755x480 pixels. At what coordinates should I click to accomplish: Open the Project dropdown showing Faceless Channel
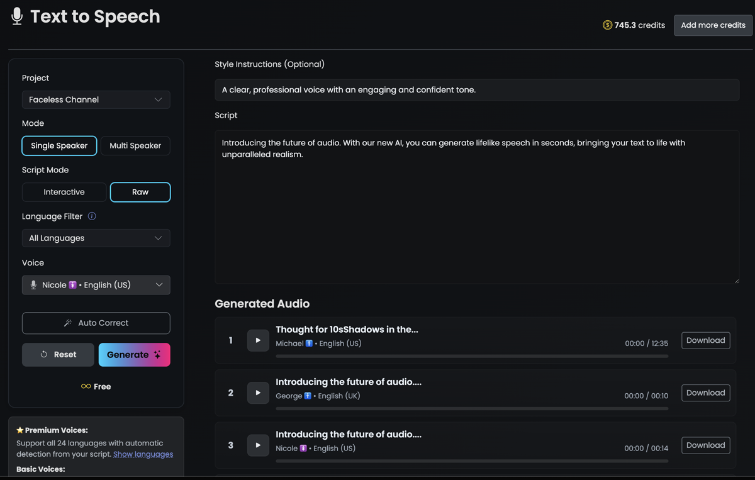tap(96, 99)
